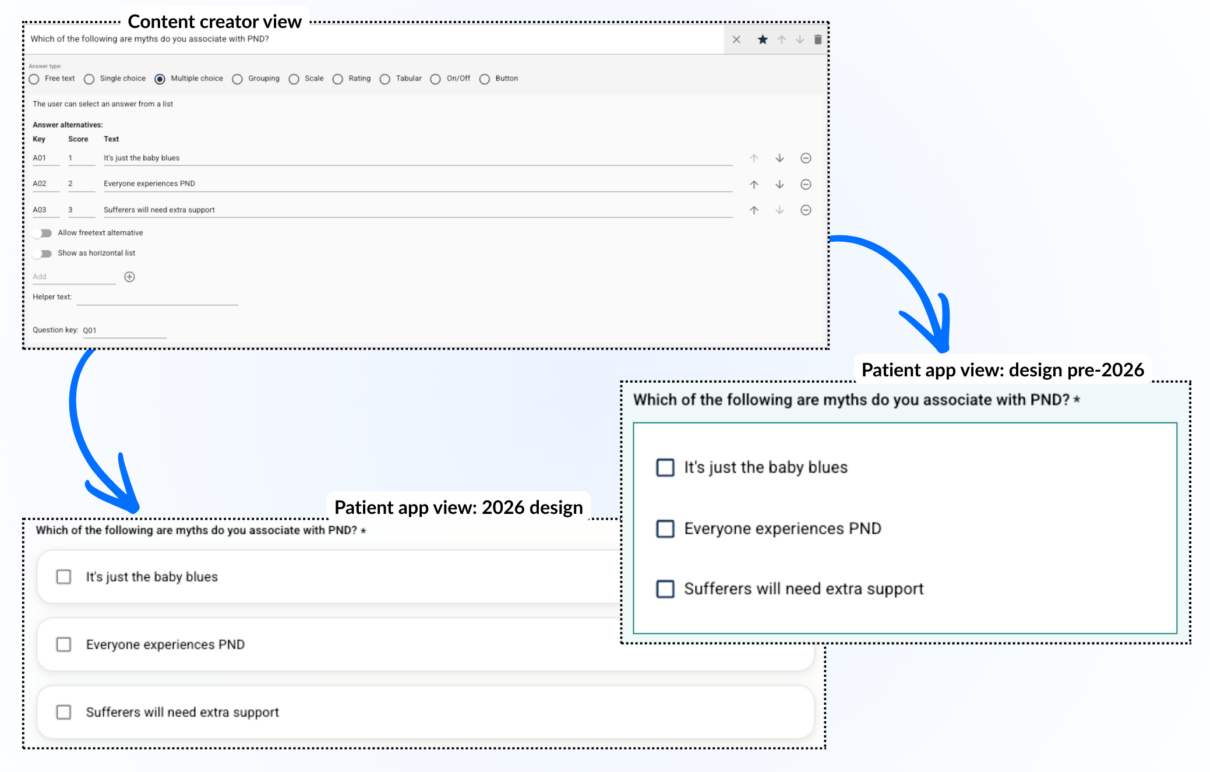Viewport: 1210px width, 772px height.
Task: Check 'It's just the baby blues' in 2026 design
Action: [x=64, y=577]
